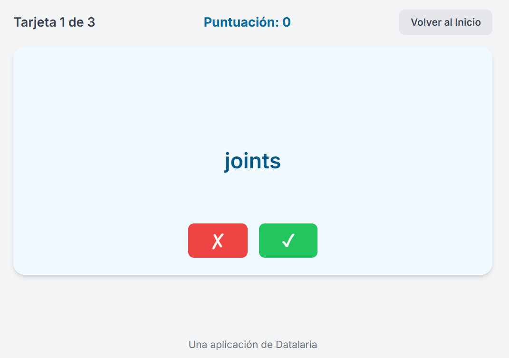Click the Tarjeta 1 de 3 counter
509x358 pixels.
[54, 22]
